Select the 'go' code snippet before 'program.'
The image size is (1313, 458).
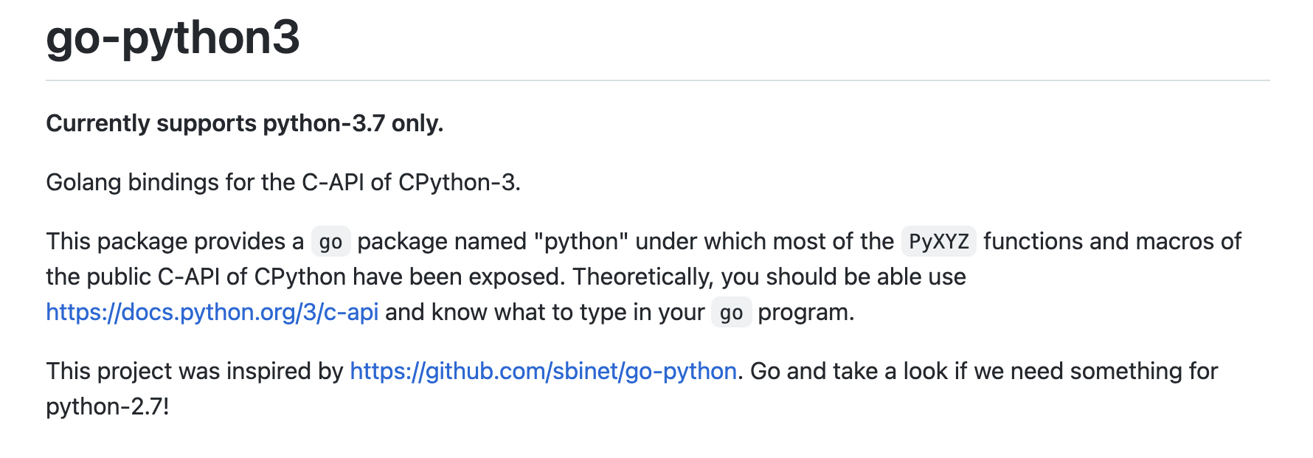(x=731, y=313)
